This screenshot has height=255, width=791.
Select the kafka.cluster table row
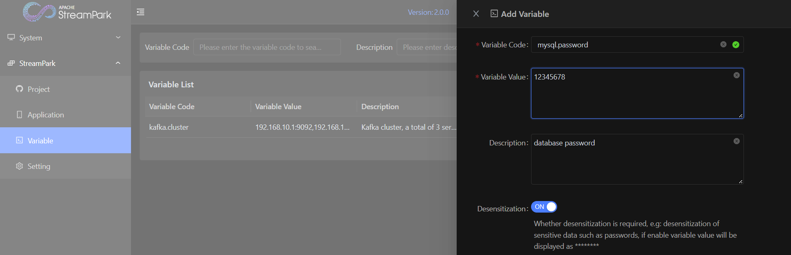301,127
